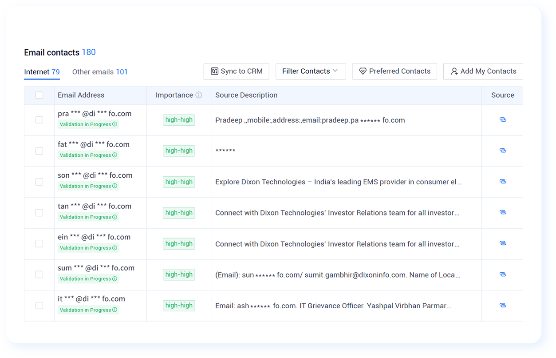556x358 pixels.
Task: Click email address tan *** @di *** fo.com
Action: (95, 206)
